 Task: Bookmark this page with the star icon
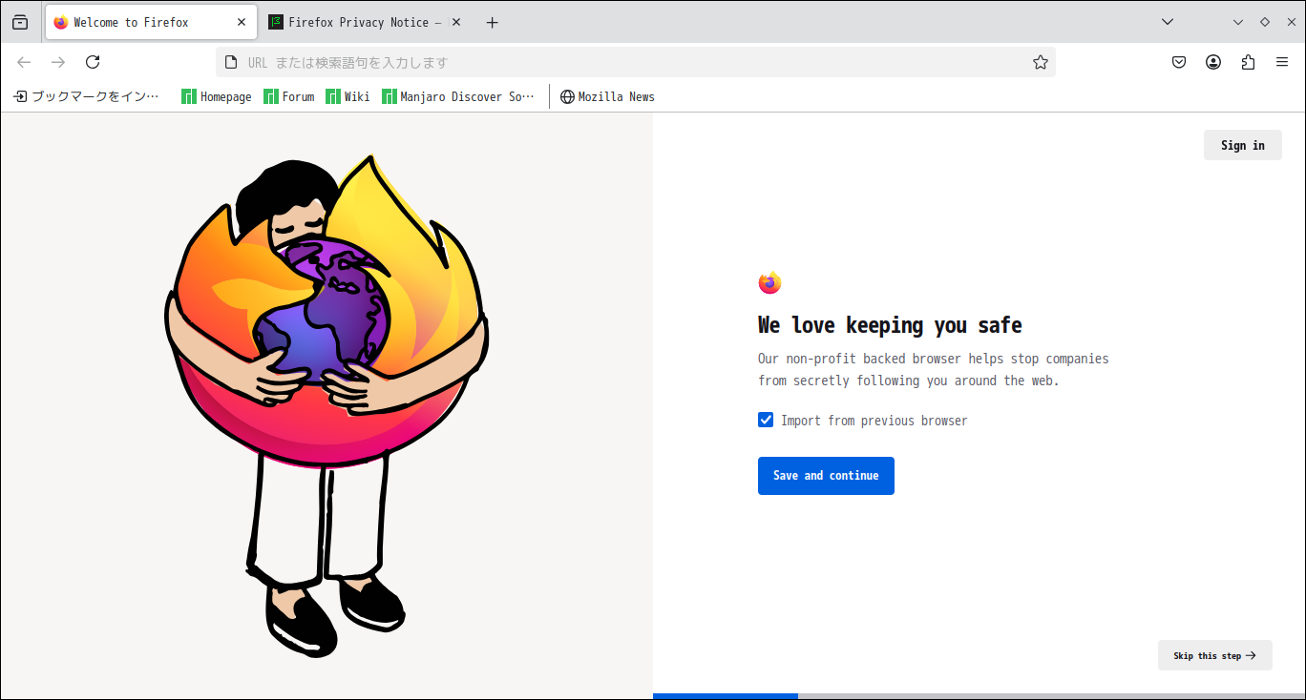click(x=1041, y=62)
